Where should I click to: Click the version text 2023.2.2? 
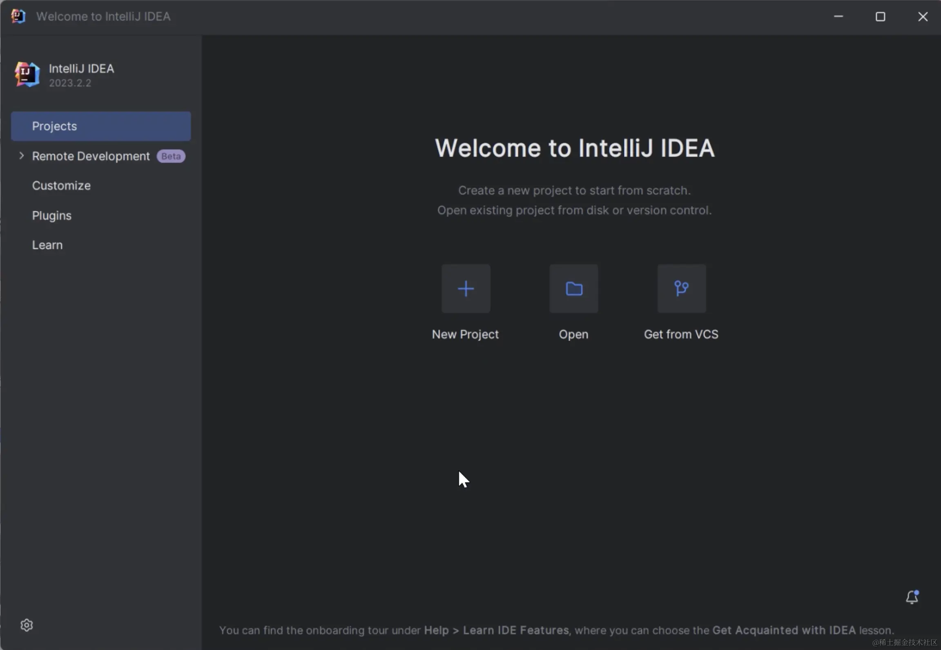coord(70,83)
